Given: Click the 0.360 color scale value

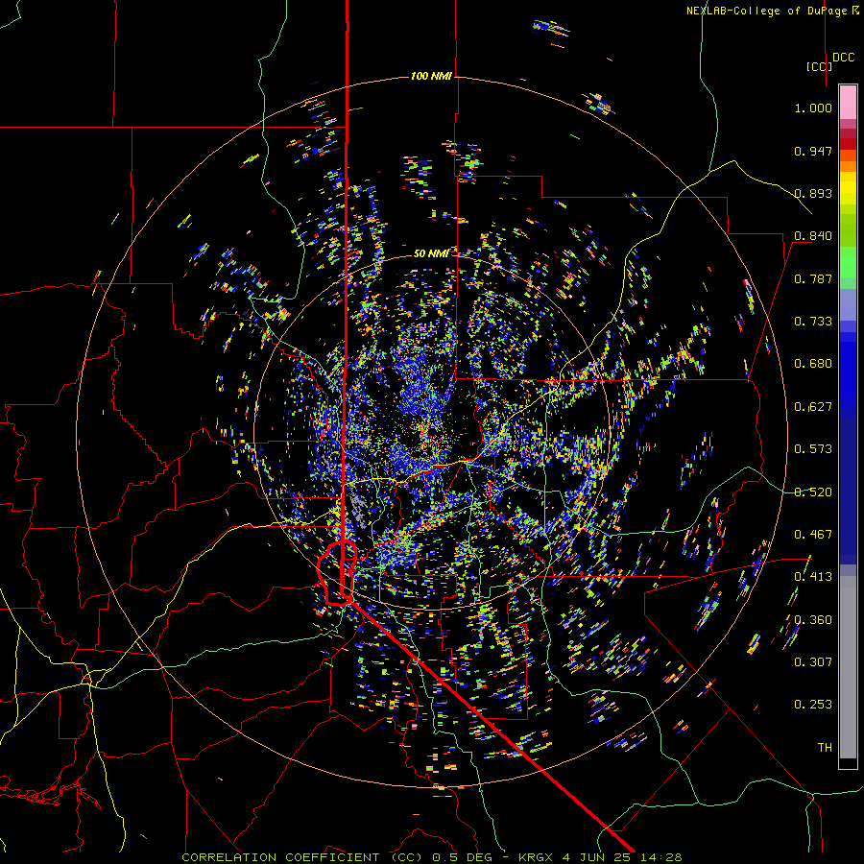Looking at the screenshot, I should [813, 620].
